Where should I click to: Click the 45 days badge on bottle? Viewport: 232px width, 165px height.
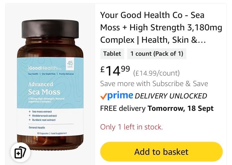tap(70, 64)
